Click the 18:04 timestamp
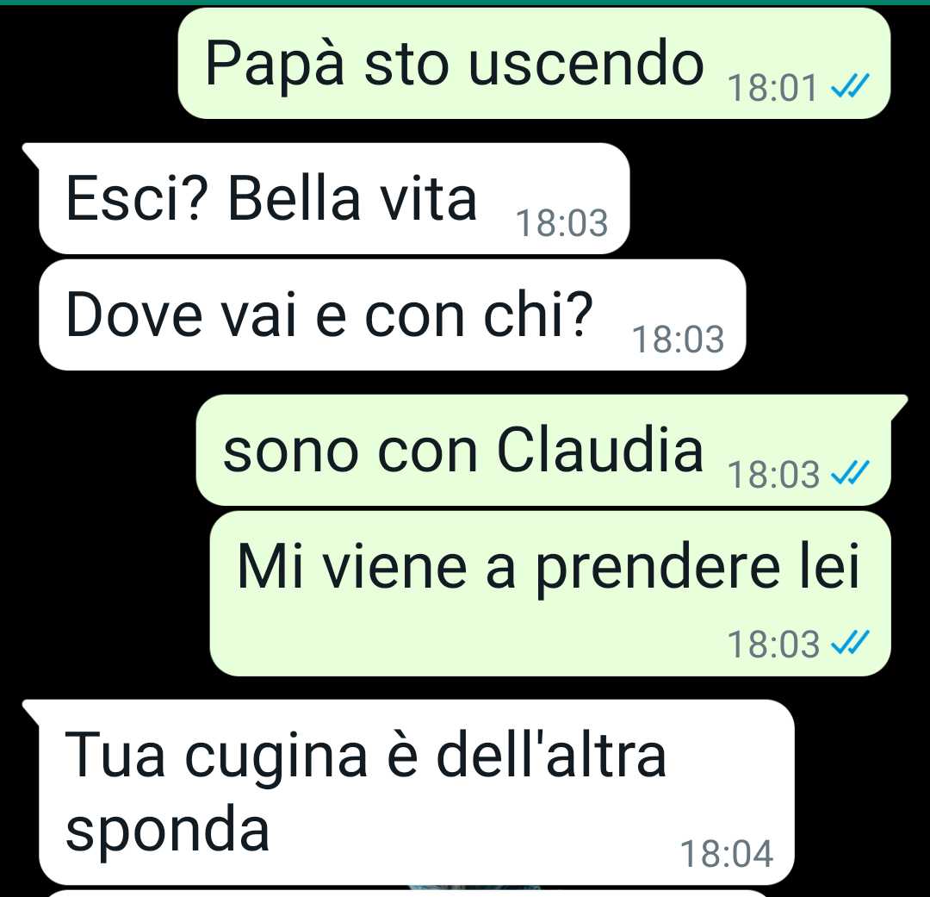Viewport: 930px width, 897px height. (x=727, y=854)
